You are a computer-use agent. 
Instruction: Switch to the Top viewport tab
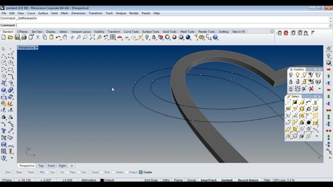tap(41, 166)
